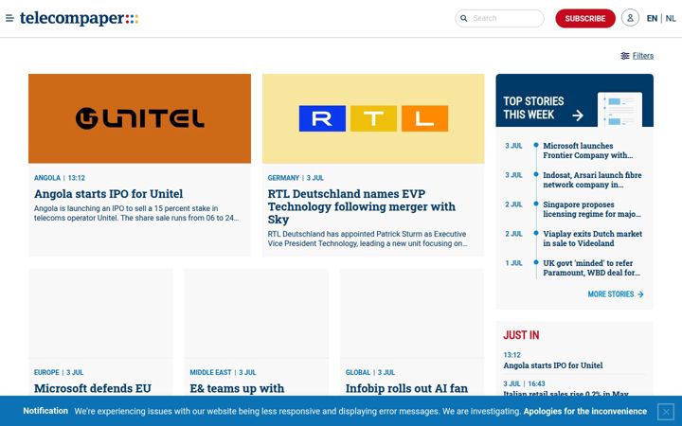The height and width of the screenshot is (426, 682).
Task: Open 'Angola starts IPO for Unitel' headline
Action: tap(108, 194)
